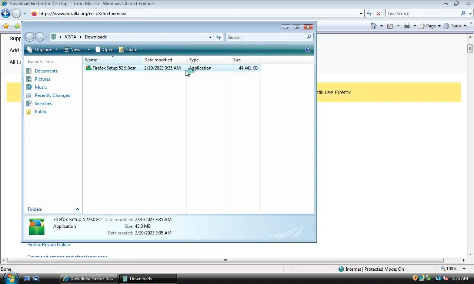Open the Explorer recent pages dropdown arrow
Screen dimensions: 474x284
pyautogui.click(x=47, y=37)
